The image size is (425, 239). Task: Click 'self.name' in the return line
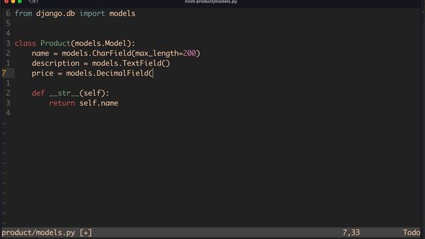point(99,104)
